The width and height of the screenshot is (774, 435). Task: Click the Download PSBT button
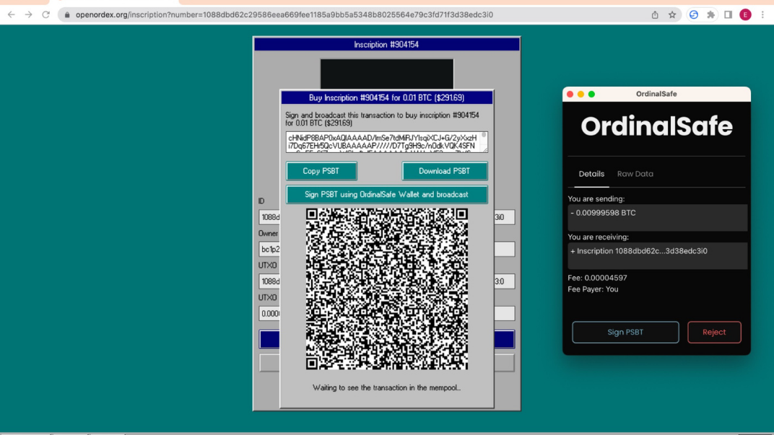pos(445,171)
